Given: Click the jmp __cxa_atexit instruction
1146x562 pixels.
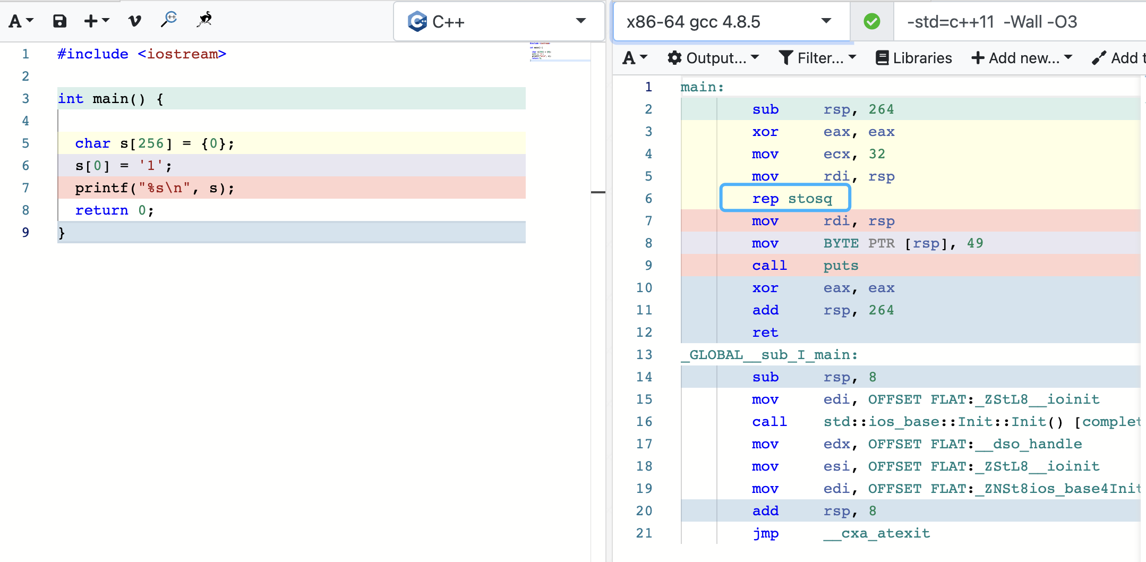Looking at the screenshot, I should coord(841,533).
